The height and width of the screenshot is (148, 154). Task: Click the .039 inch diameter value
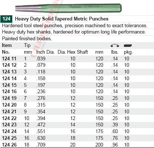tap(41, 59)
